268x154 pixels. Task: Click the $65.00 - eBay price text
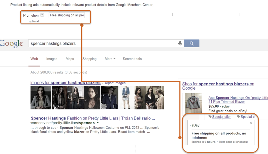219,106
